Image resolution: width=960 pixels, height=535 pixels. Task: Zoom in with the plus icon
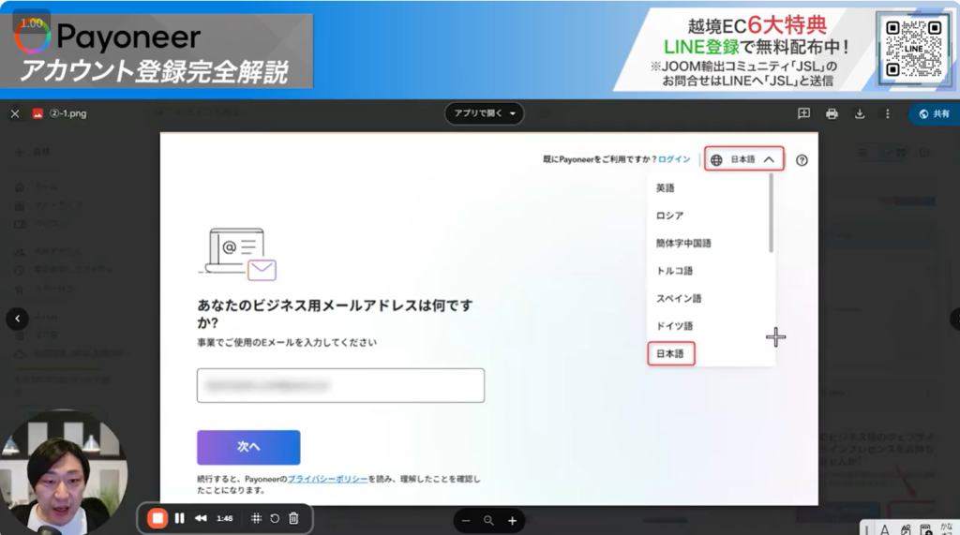pos(512,520)
